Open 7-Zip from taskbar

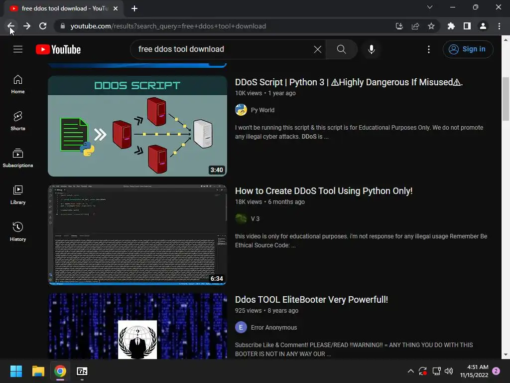82,371
